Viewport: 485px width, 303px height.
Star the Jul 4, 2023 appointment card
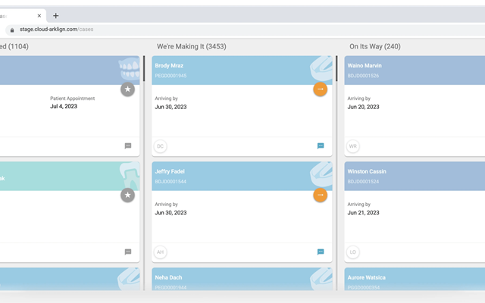pyautogui.click(x=127, y=89)
